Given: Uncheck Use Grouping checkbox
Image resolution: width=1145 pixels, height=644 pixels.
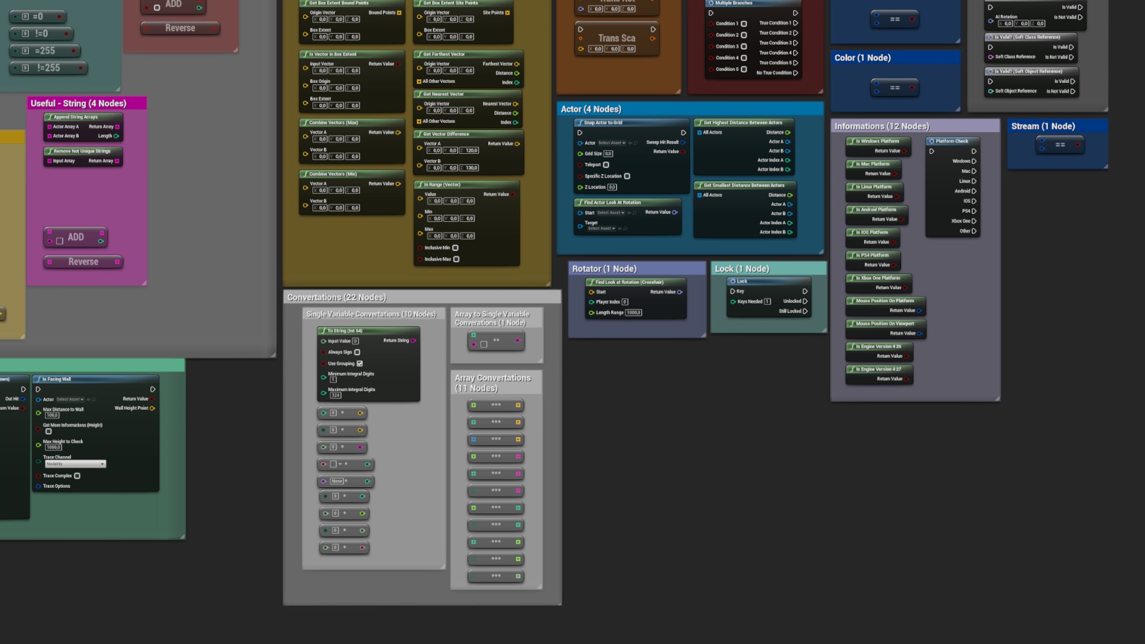Looking at the screenshot, I should [x=360, y=364].
